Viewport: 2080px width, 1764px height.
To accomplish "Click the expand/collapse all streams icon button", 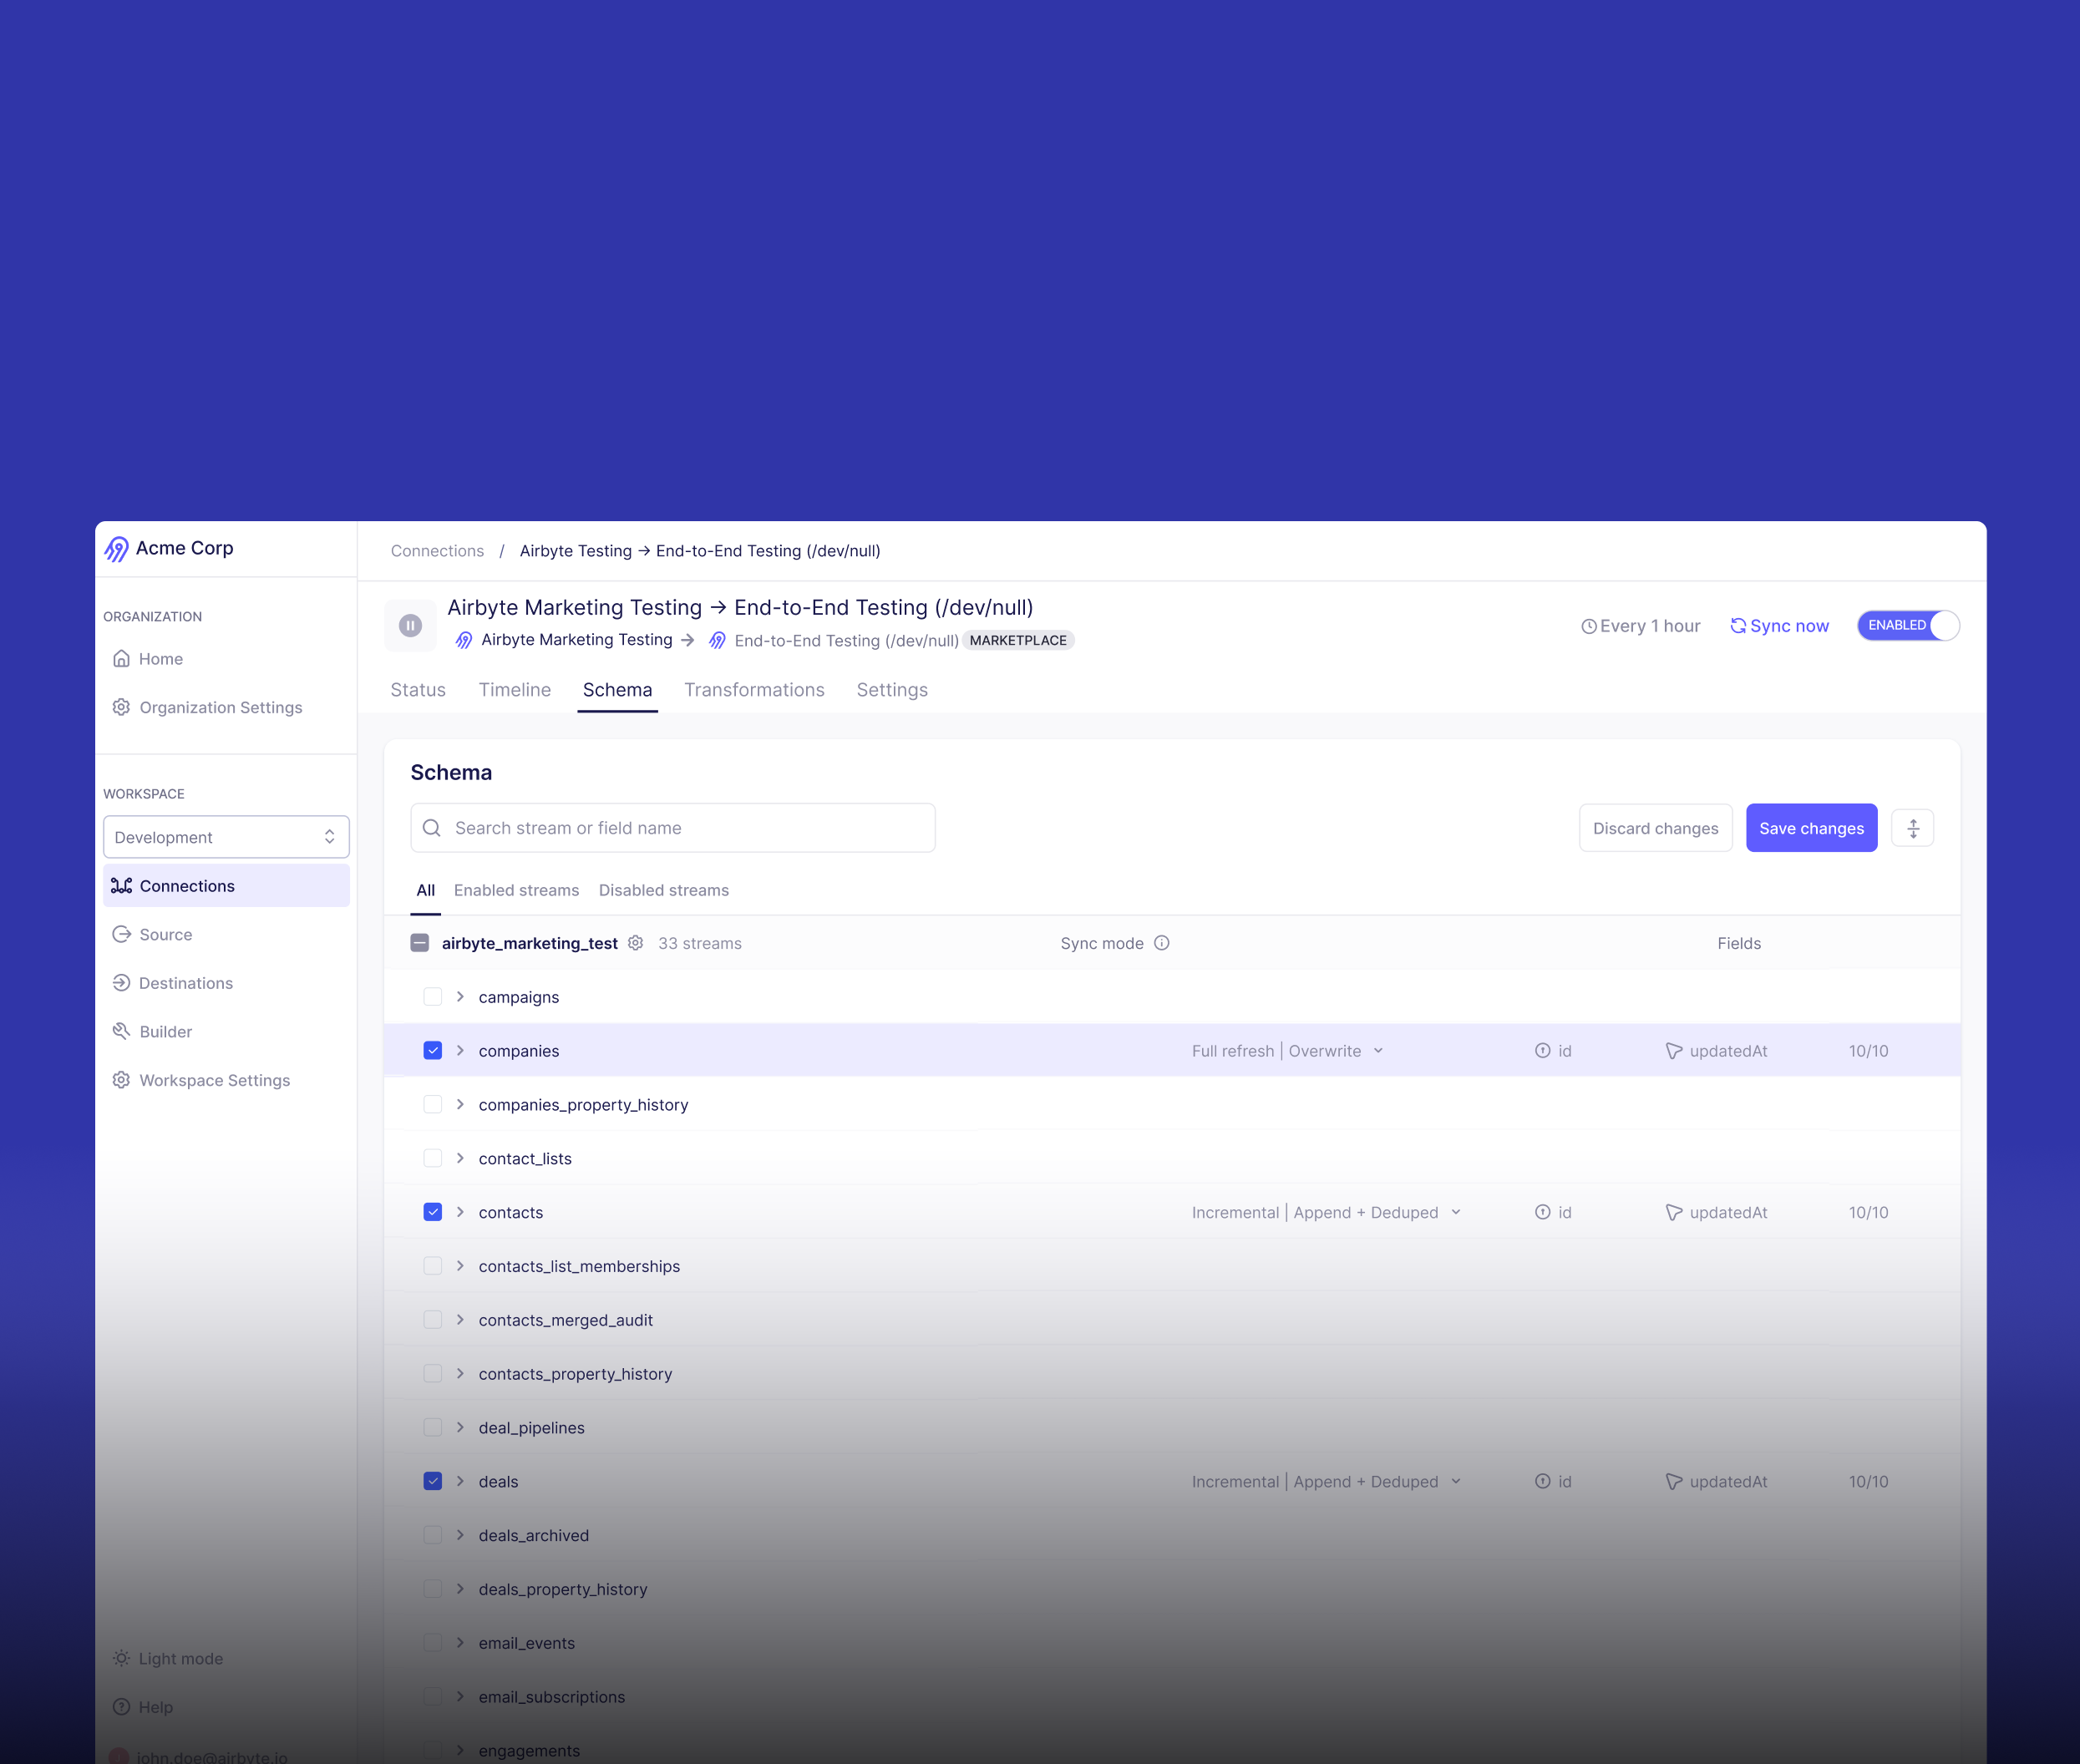I will click(1912, 828).
